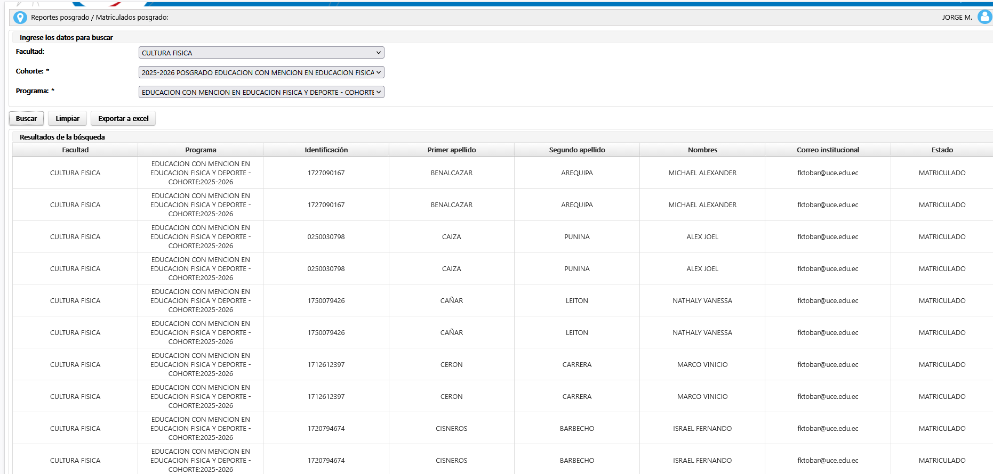
Task: Export the results with Exportar a excel
Action: [x=123, y=118]
